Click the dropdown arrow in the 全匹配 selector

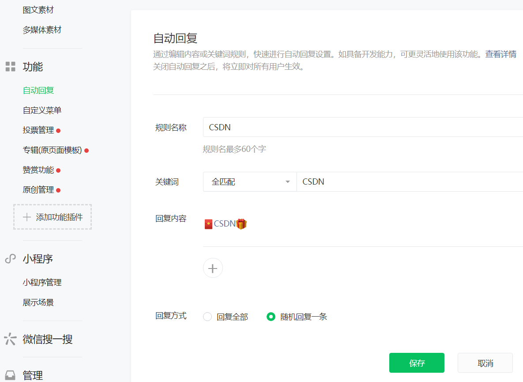(x=287, y=182)
